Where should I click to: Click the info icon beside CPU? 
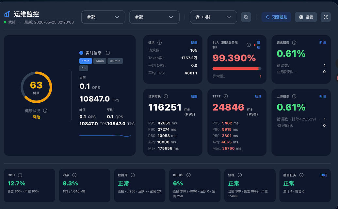pos(20,175)
